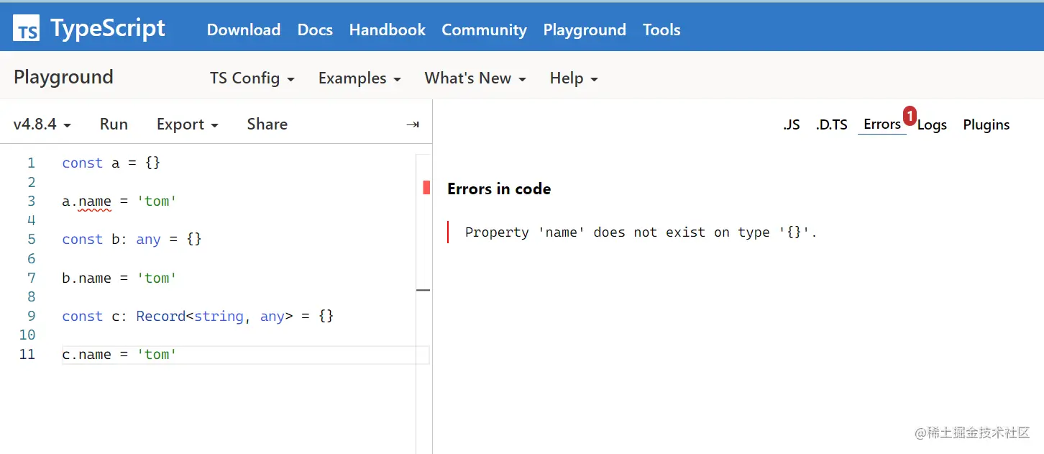The width and height of the screenshot is (1044, 454).
Task: Collapse the sidebar with the arrow icon
Action: coord(413,124)
